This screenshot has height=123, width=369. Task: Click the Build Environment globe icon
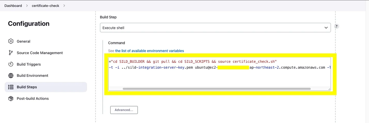[11, 76]
